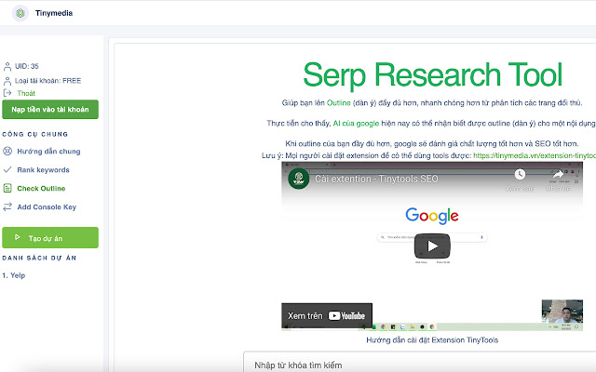The width and height of the screenshot is (596, 372).
Task: Click Nạp tiền vào tài khoản button
Action: click(x=50, y=110)
